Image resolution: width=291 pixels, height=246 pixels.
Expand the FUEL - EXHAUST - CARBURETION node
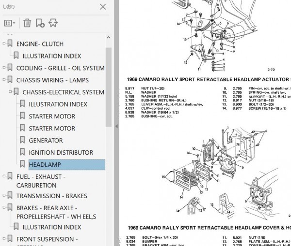4,176
